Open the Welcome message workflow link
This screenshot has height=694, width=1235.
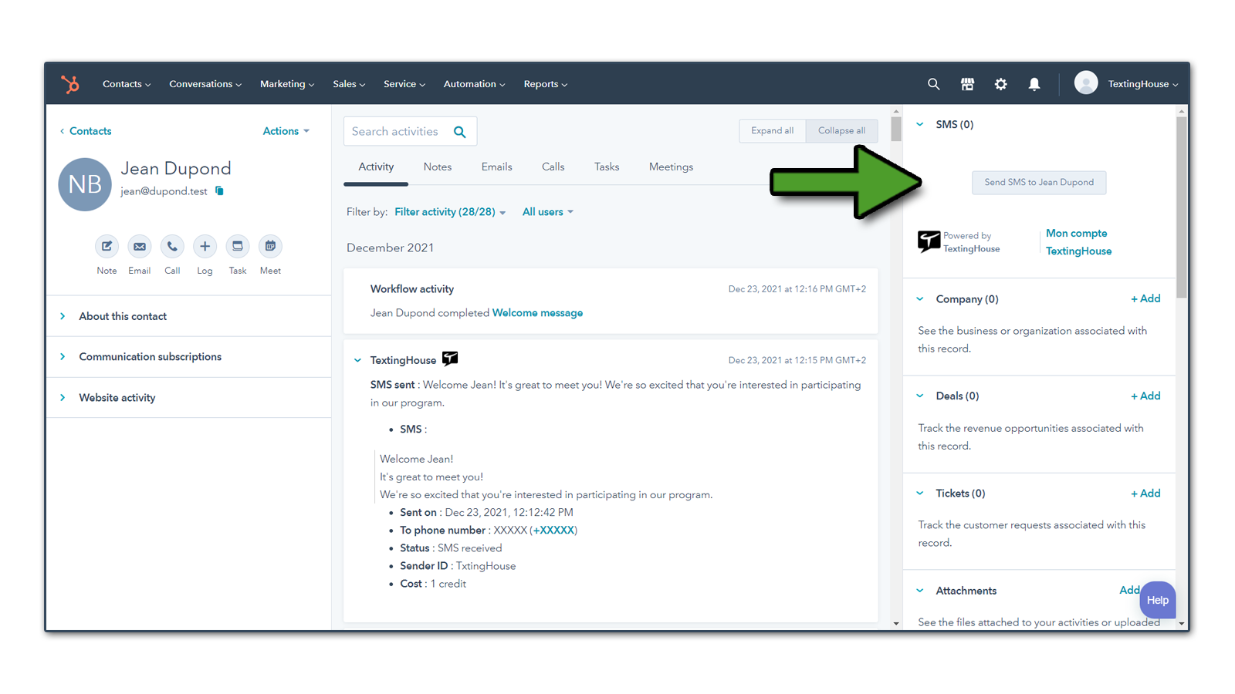(536, 312)
